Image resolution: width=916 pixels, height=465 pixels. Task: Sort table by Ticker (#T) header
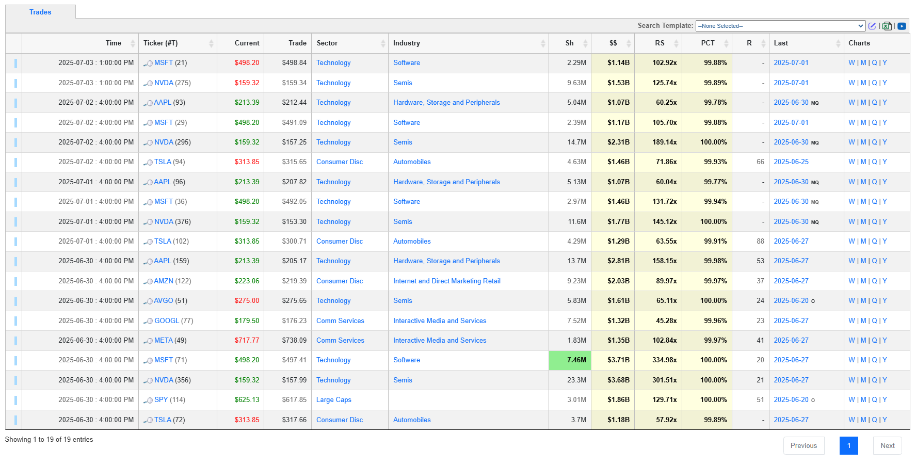tap(178, 43)
